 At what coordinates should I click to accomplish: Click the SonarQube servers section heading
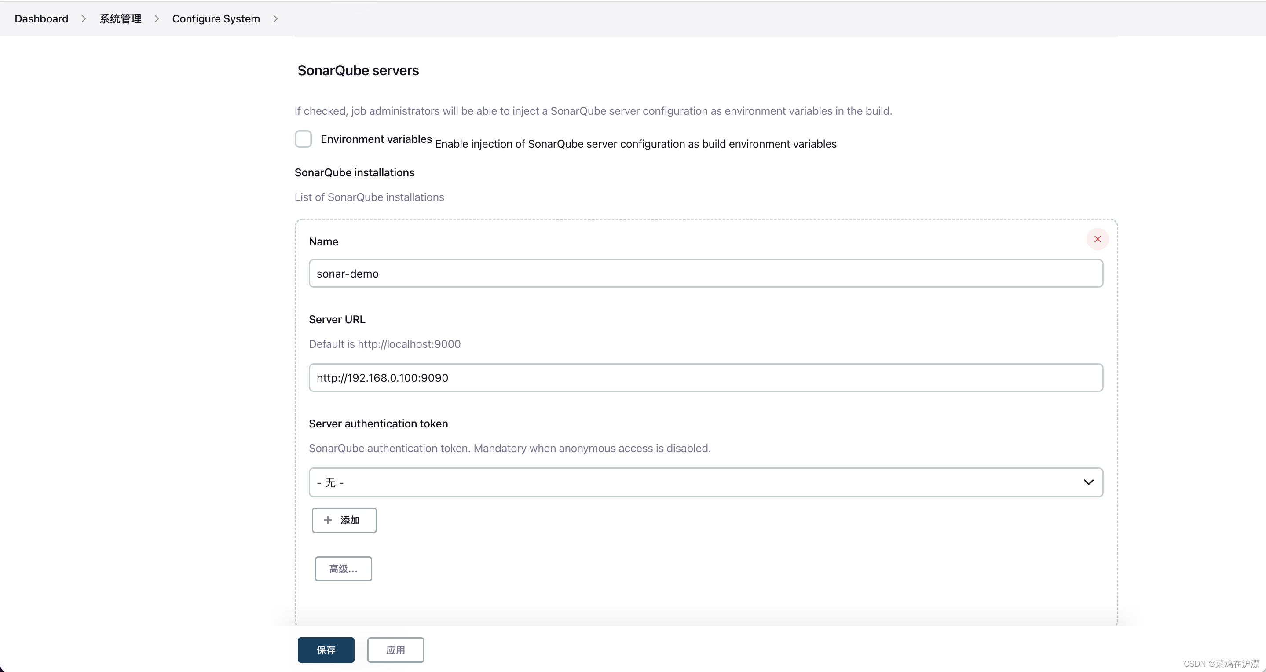(358, 70)
